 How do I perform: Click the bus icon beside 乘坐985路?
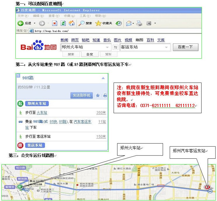[x=21, y=122]
